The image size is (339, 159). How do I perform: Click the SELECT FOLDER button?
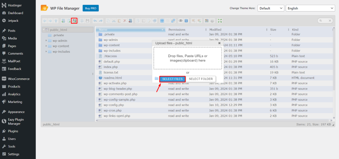click(x=201, y=79)
